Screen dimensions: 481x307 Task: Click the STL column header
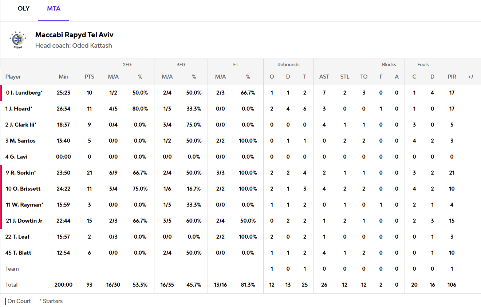click(x=344, y=77)
